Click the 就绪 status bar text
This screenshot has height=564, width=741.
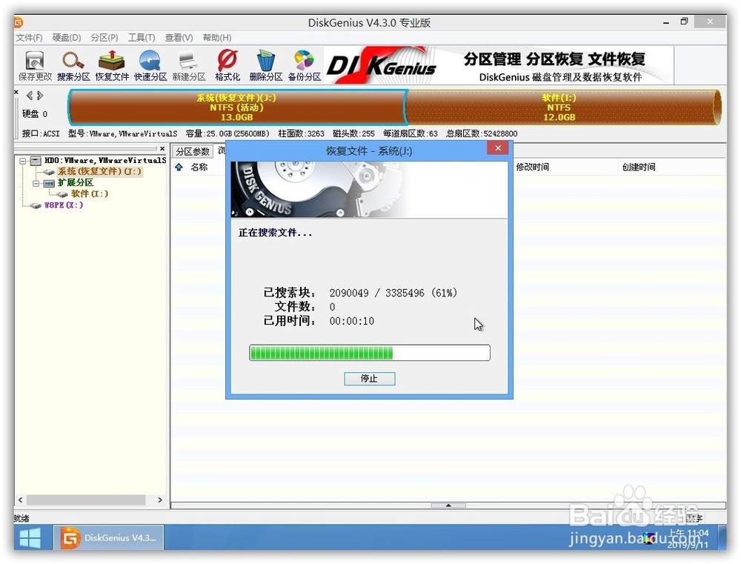click(21, 518)
